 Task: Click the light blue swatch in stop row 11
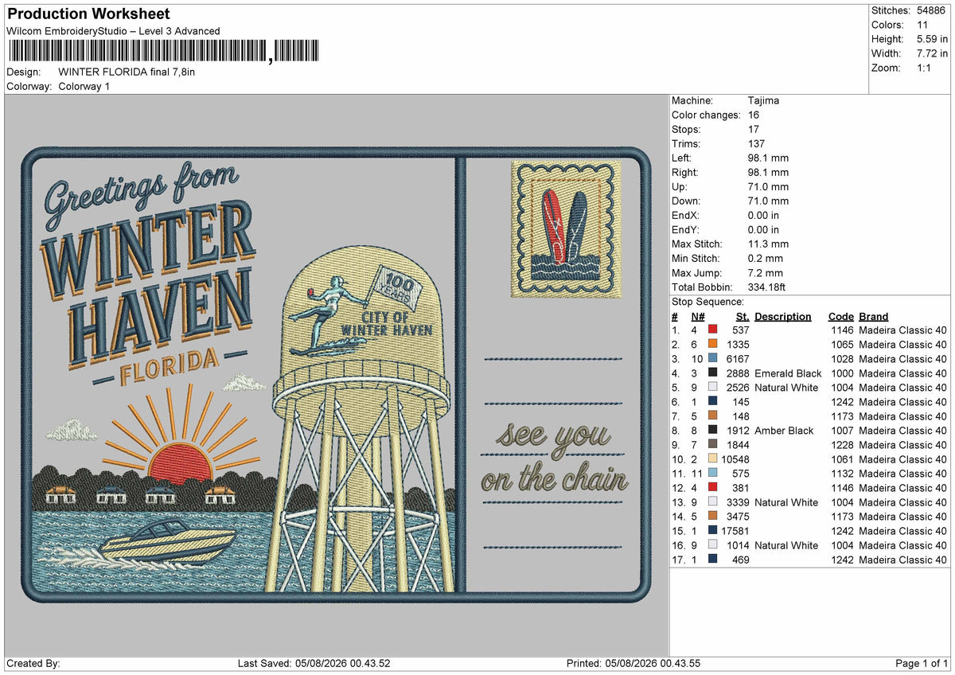point(713,473)
